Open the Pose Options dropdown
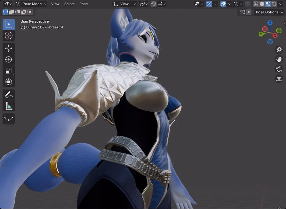 [269, 12]
